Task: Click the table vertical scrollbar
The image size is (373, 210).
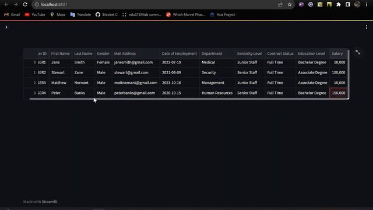Action: pos(349,73)
